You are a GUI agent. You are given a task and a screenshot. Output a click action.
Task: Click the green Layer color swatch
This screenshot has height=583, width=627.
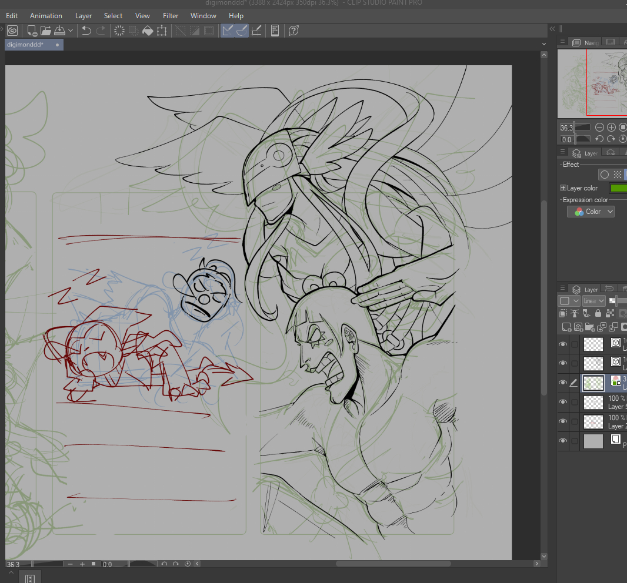(618, 188)
